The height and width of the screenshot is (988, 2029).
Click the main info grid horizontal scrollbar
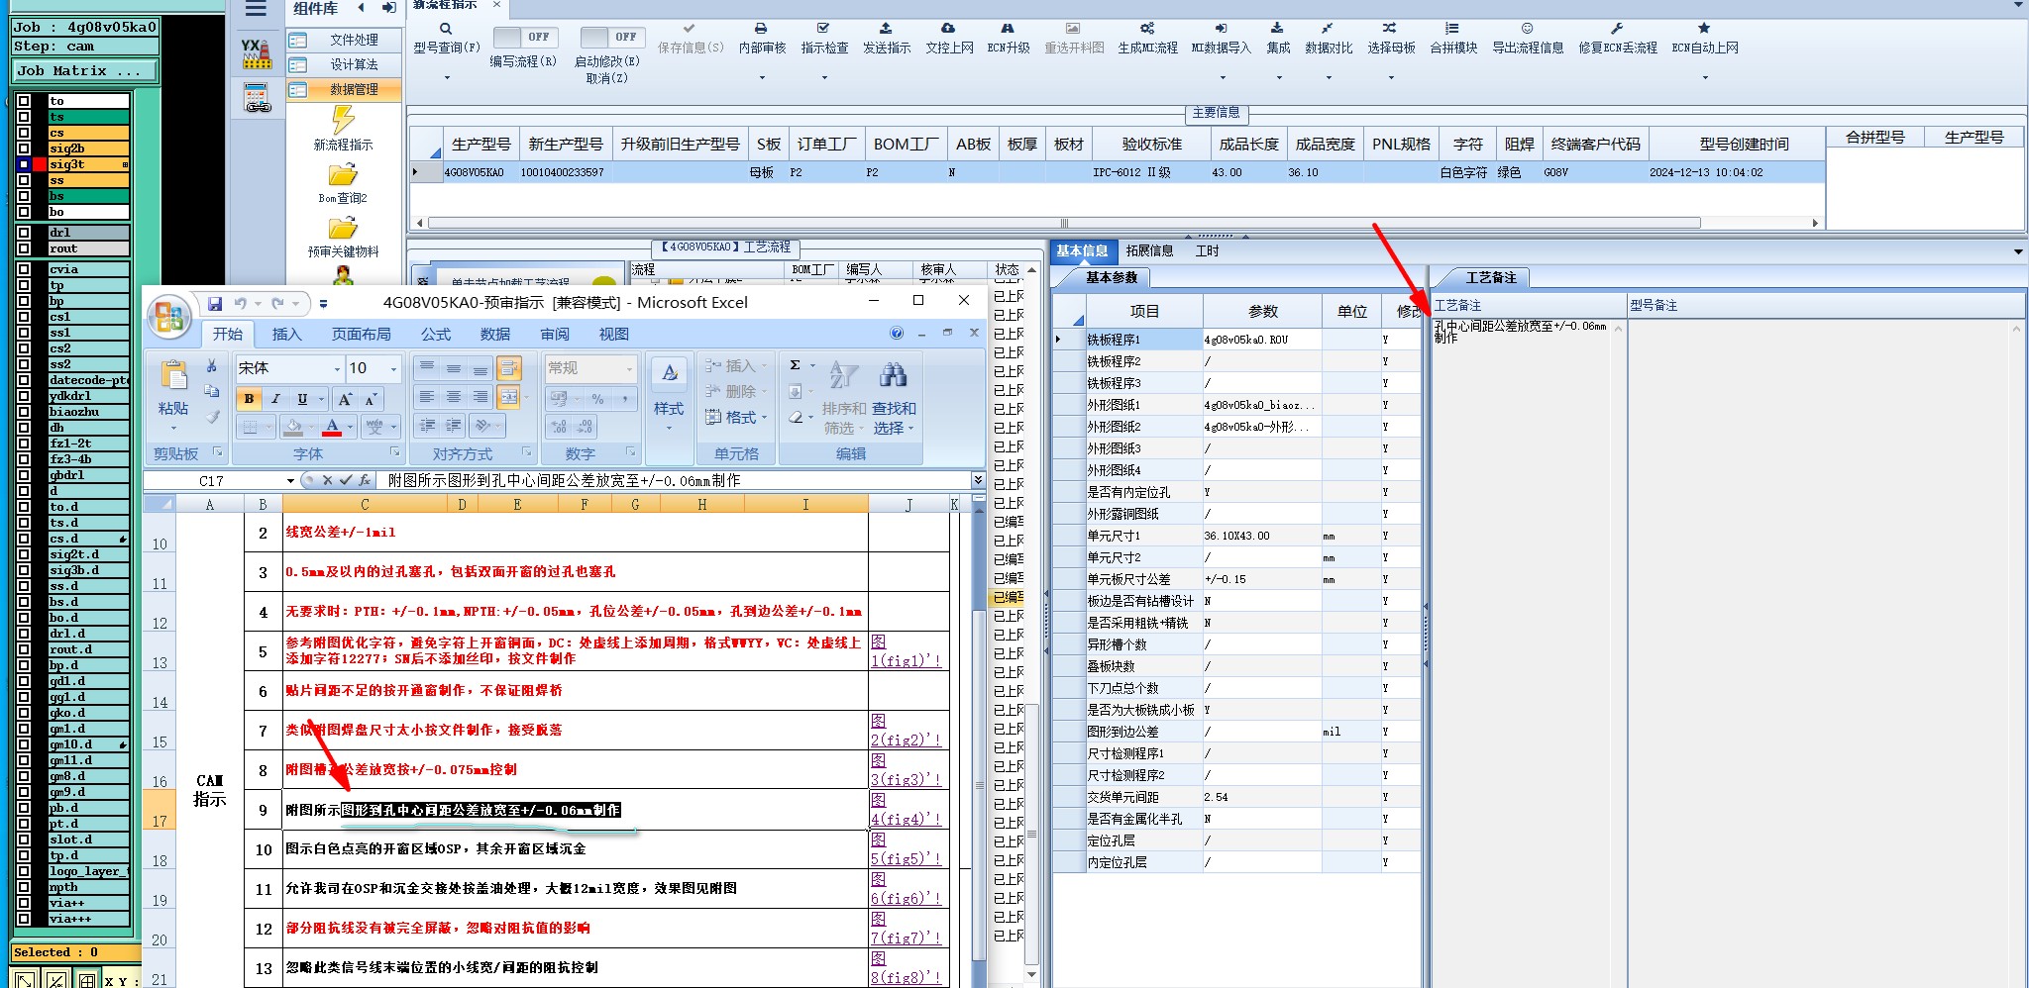[x=1063, y=223]
